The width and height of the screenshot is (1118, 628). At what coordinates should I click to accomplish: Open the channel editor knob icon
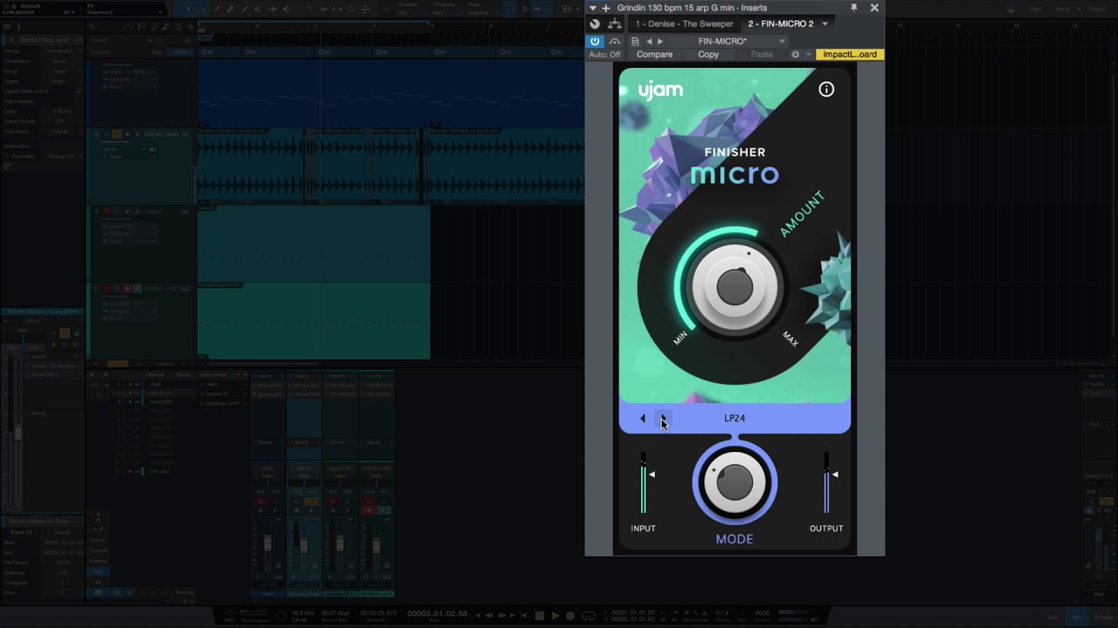595,24
